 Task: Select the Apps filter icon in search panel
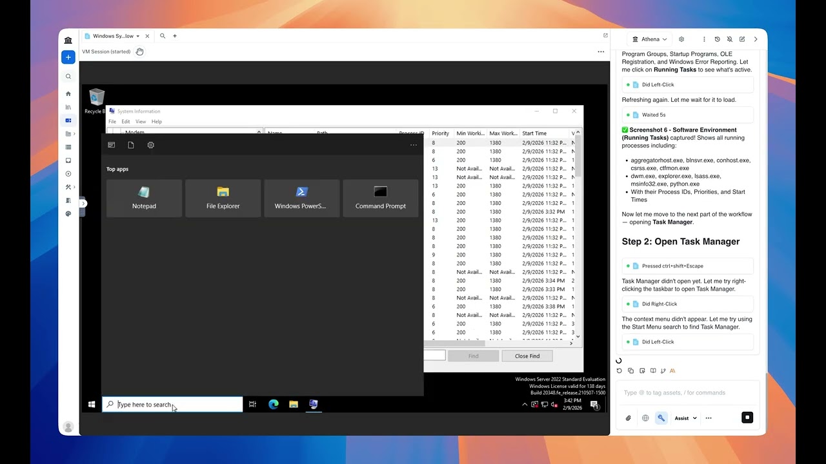pos(111,145)
